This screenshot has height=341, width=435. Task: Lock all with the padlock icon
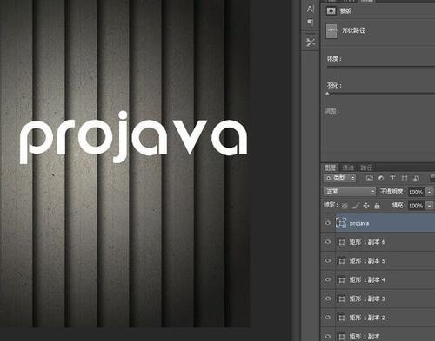pyautogui.click(x=377, y=206)
